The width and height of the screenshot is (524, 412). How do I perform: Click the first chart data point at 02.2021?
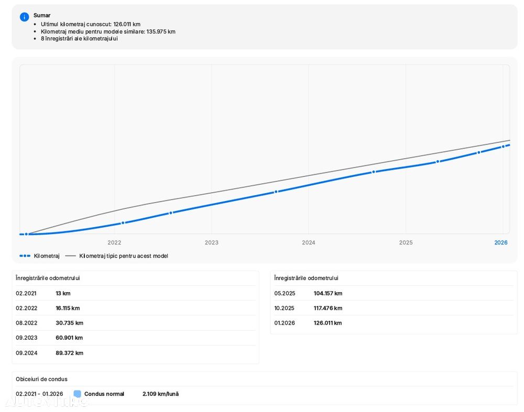click(26, 234)
